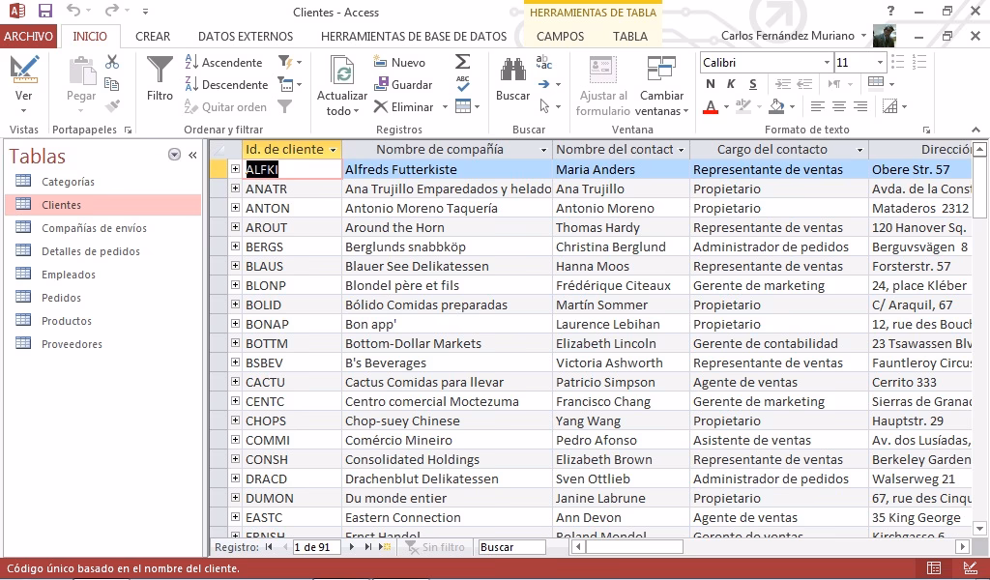Expand the BERGS row subdatasheet

(x=235, y=246)
